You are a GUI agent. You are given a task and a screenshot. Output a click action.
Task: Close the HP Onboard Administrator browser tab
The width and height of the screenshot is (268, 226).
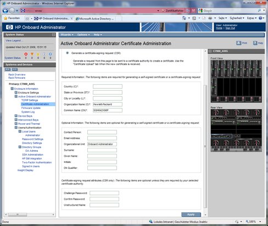point(71,19)
